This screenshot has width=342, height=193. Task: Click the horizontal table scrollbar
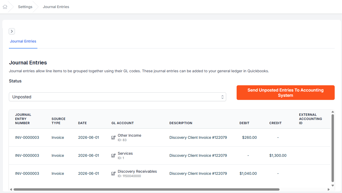coord(146,189)
